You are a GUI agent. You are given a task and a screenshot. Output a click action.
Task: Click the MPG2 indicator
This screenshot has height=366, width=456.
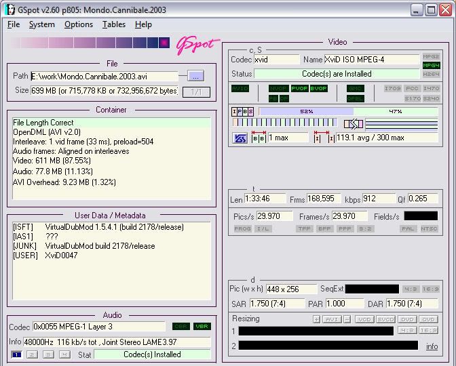coord(431,56)
